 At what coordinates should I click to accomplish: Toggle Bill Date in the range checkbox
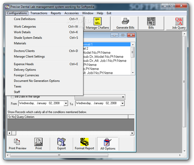tap(12, 97)
